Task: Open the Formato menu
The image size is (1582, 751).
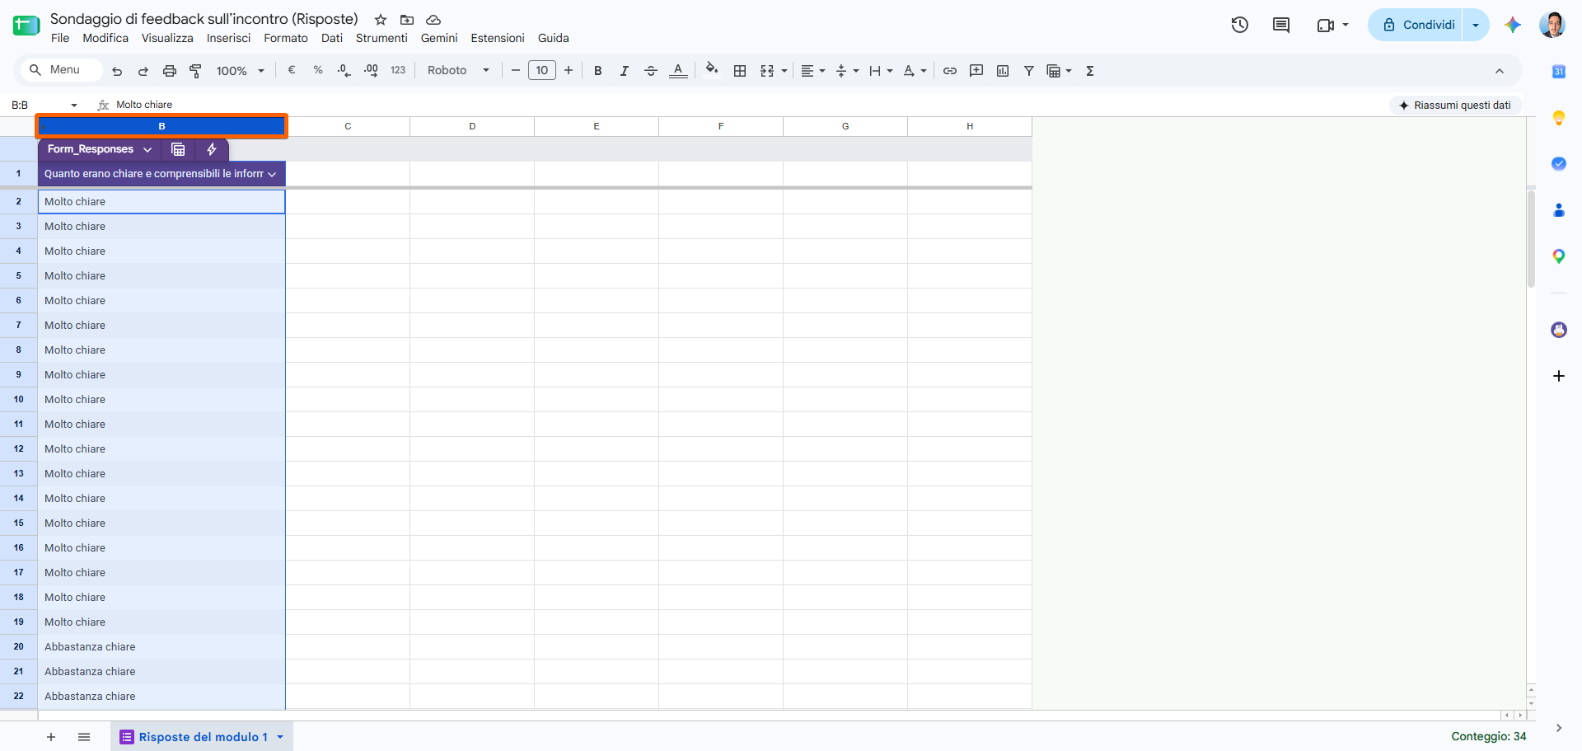Action: [286, 38]
